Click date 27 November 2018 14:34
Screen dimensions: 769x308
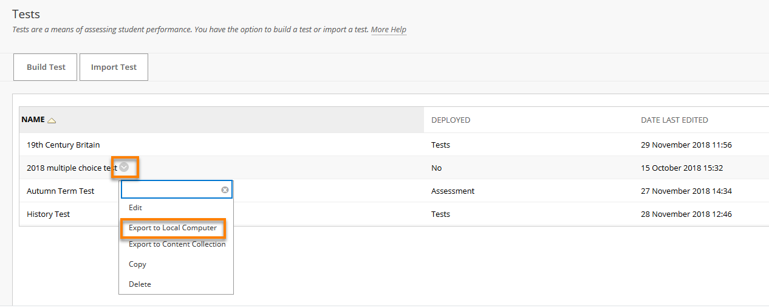[686, 191]
